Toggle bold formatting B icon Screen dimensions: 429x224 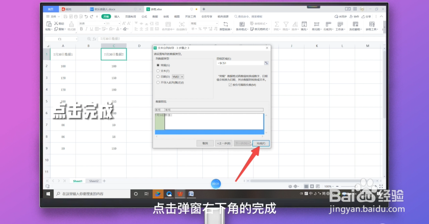pyautogui.click(x=81, y=29)
